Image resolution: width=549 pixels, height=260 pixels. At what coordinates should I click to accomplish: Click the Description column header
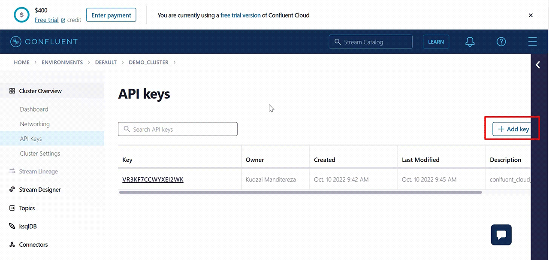tap(506, 160)
